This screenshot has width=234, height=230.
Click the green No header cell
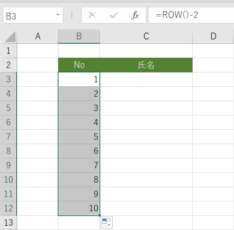pyautogui.click(x=79, y=65)
